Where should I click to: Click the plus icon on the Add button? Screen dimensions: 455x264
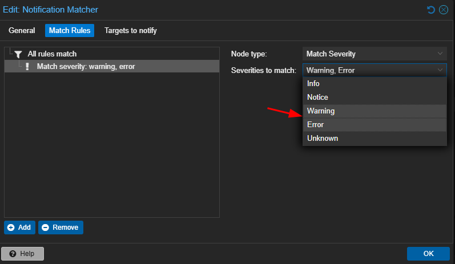click(11, 228)
